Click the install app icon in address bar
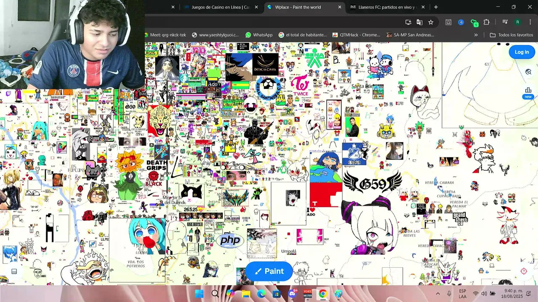Screen dimensions: 538x302 pos(408,22)
